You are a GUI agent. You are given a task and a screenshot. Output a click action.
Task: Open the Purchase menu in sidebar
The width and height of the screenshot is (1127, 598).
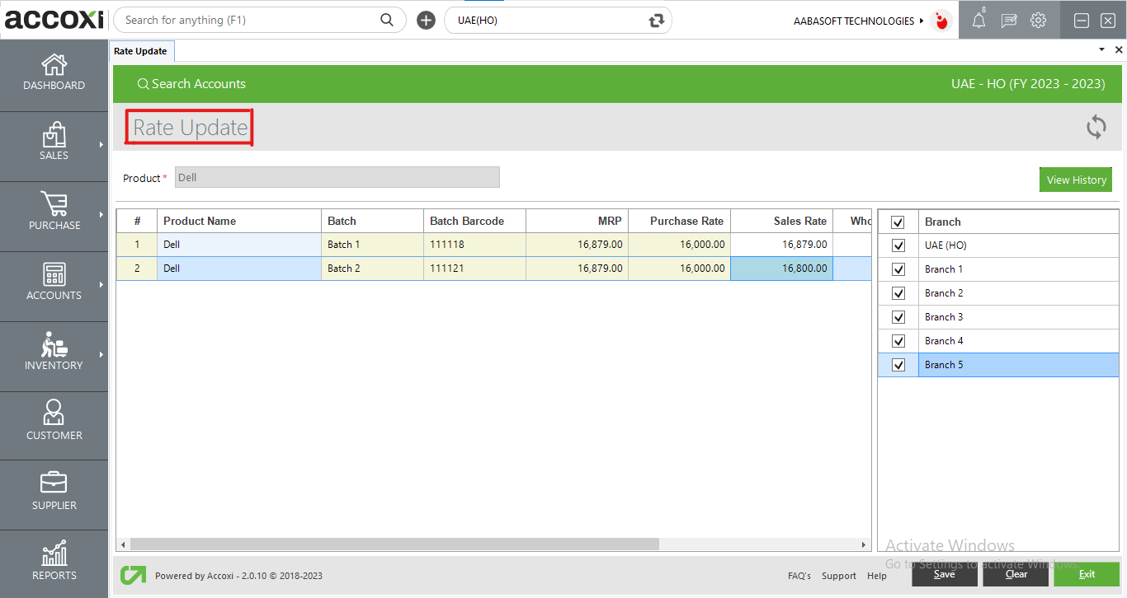click(x=54, y=212)
